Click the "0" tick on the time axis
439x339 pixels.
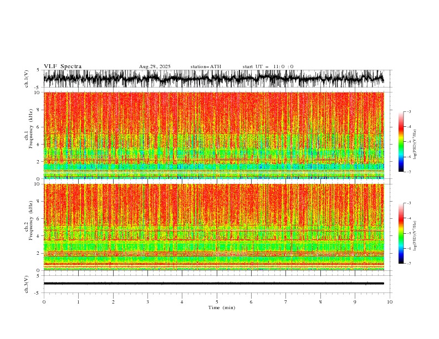tap(44, 302)
